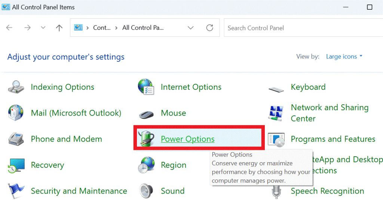Open the Power Options battery plug icon
Viewport: 383px width, 200px height.
tap(146, 139)
